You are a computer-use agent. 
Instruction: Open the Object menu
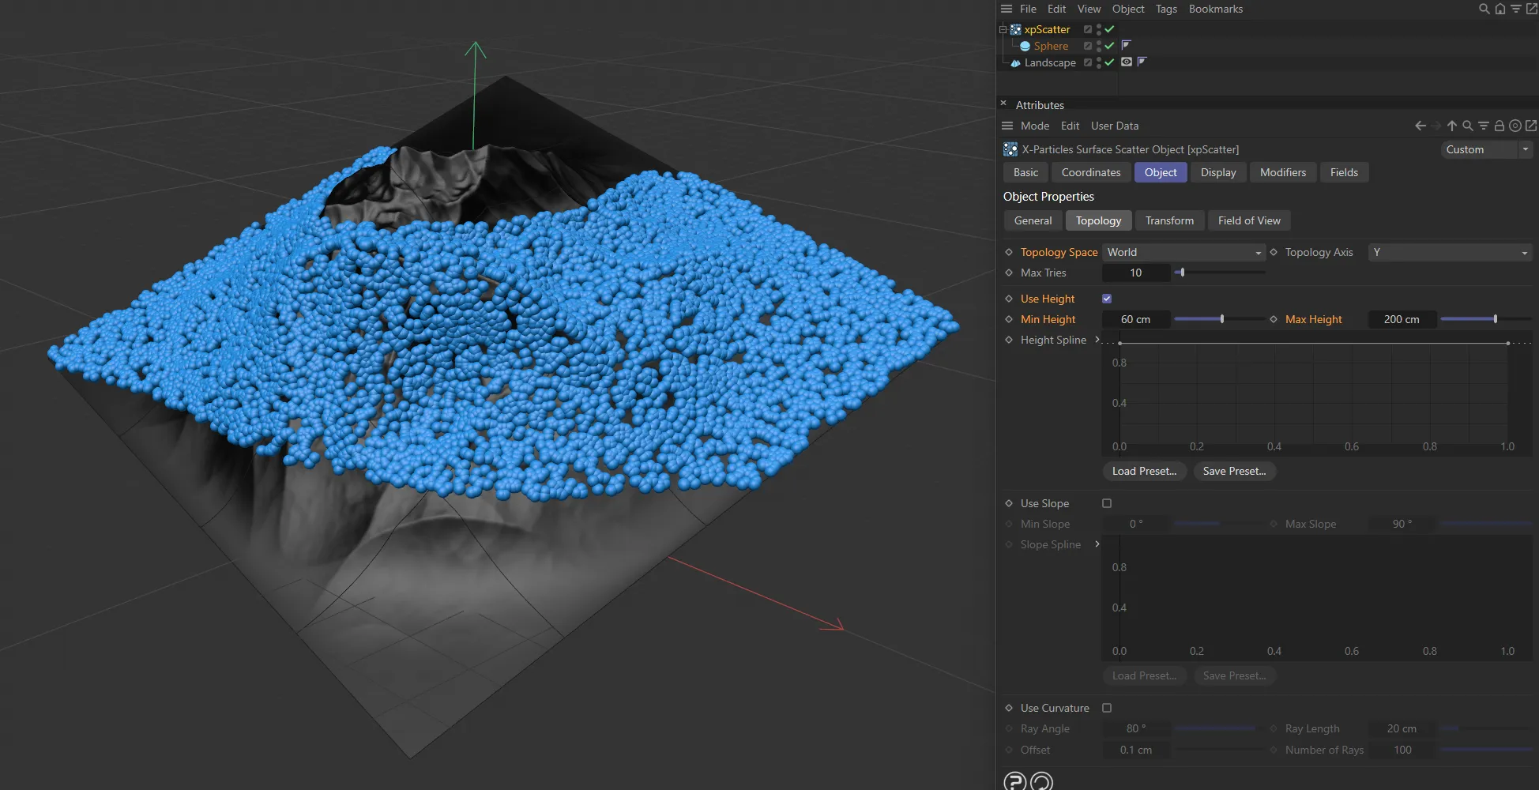1127,9
